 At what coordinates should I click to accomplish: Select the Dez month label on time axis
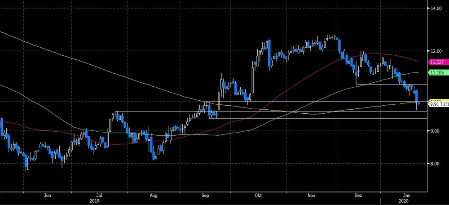(x=358, y=196)
